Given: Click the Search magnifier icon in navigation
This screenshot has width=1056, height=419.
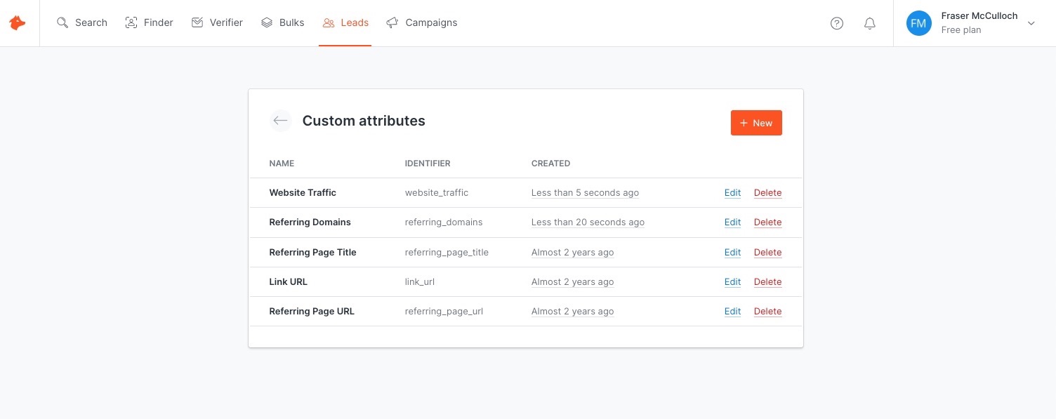Looking at the screenshot, I should [x=62, y=22].
